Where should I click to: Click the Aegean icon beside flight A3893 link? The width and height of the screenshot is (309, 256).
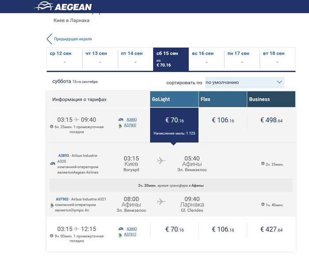click(x=121, y=119)
